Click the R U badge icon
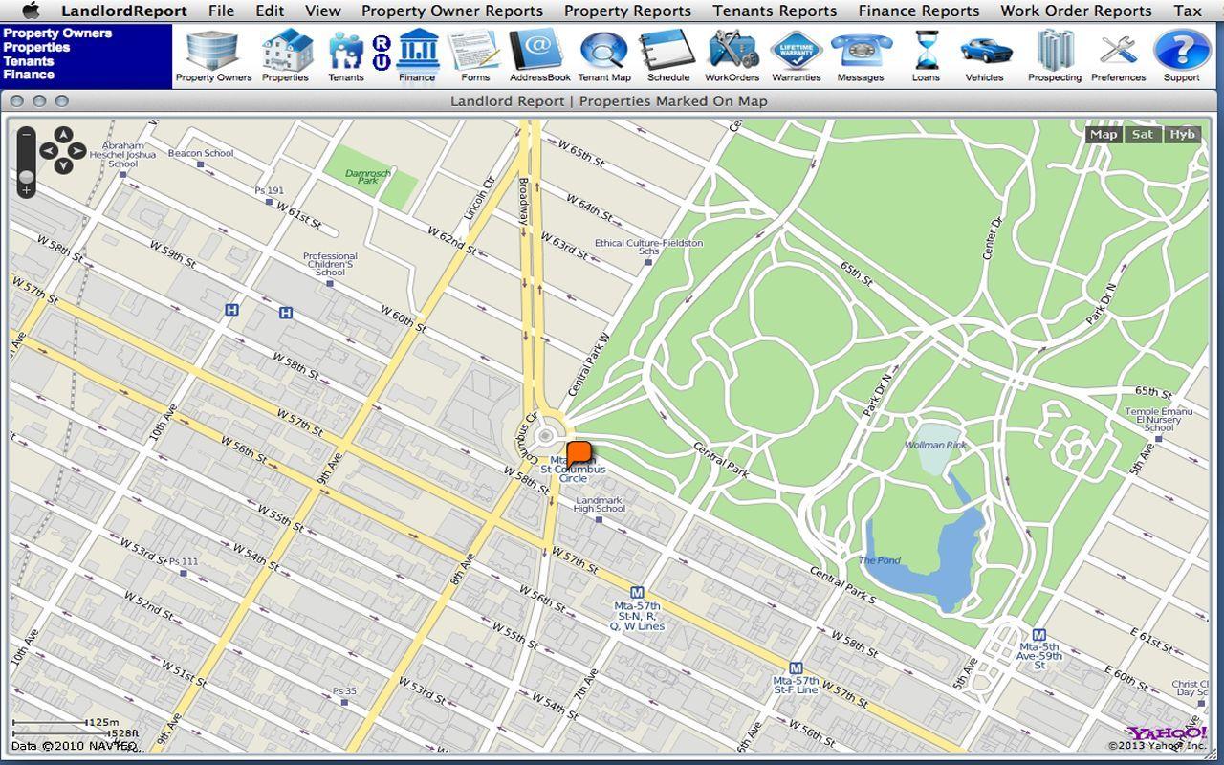Image resolution: width=1224 pixels, height=765 pixels. (x=381, y=52)
